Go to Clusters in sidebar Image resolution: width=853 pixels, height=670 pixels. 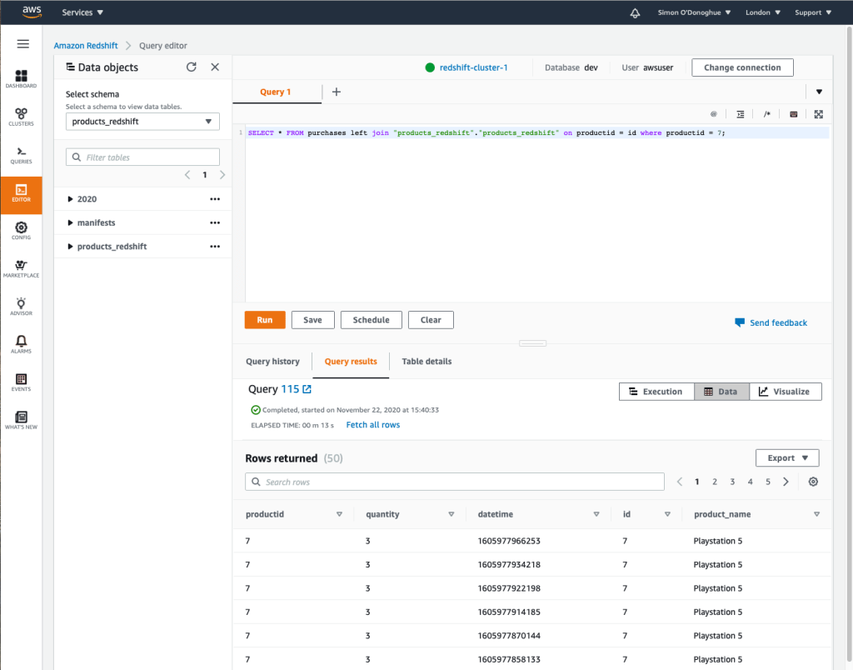(x=21, y=116)
